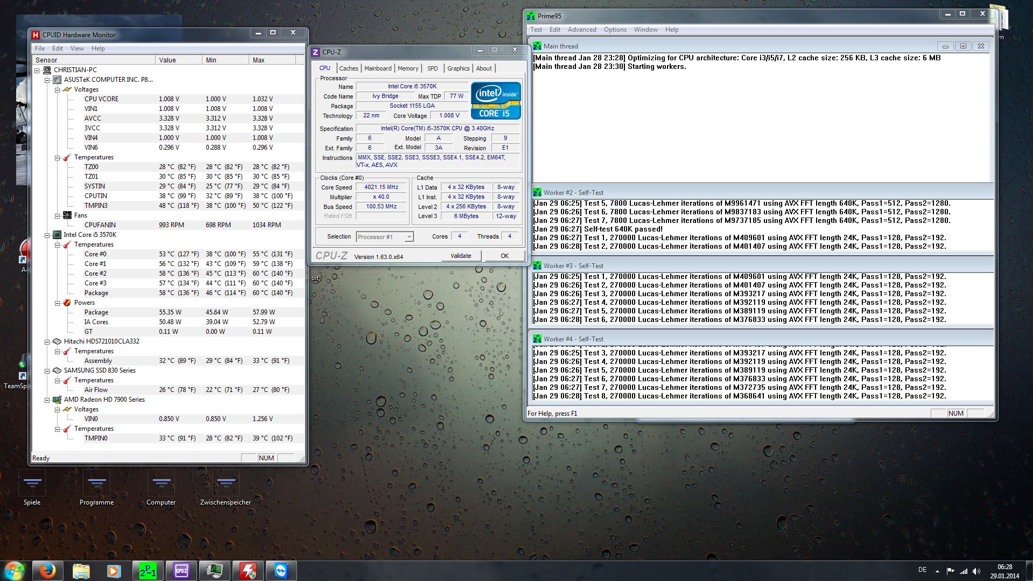Switch to CPU-Z via its taskbar icon
The image size is (1033, 581).
click(181, 571)
